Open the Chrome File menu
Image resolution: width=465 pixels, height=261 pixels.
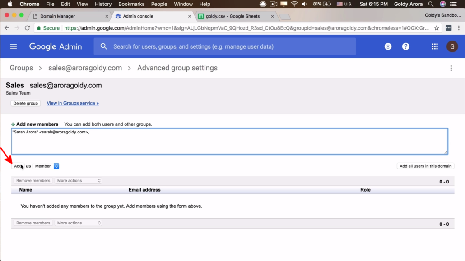tap(50, 4)
